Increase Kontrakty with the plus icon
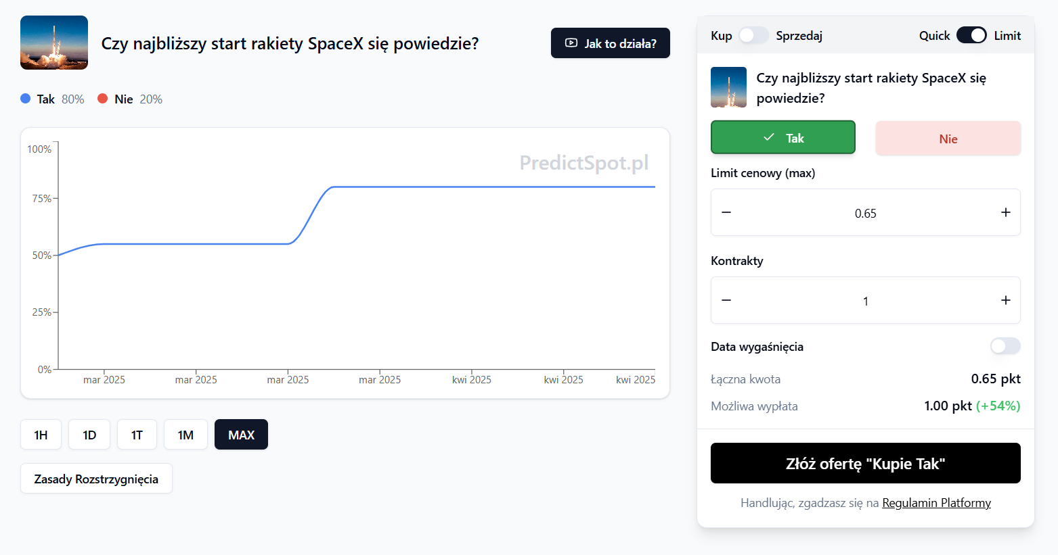This screenshot has width=1058, height=555. [1005, 300]
